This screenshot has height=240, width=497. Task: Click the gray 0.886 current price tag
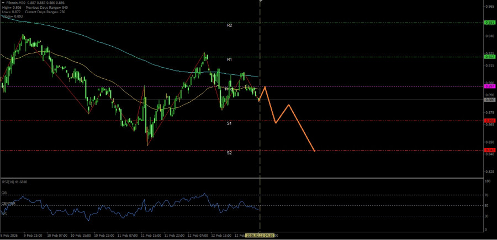tap(489, 100)
